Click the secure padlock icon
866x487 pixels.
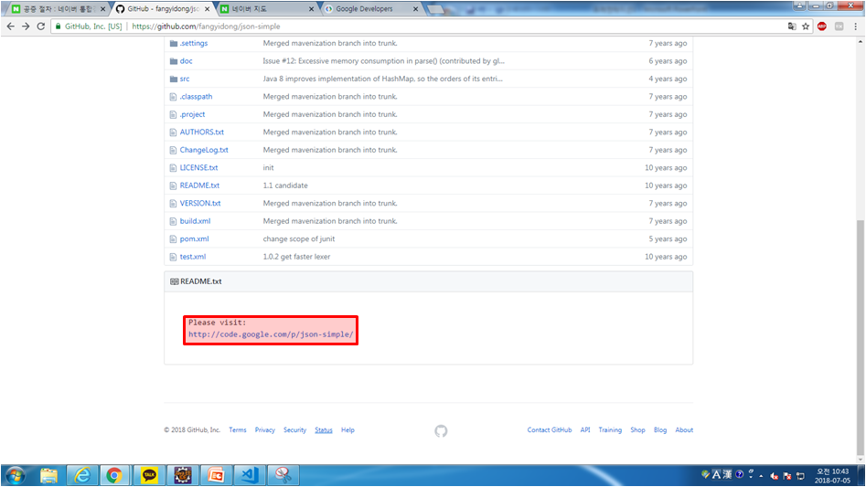[58, 26]
